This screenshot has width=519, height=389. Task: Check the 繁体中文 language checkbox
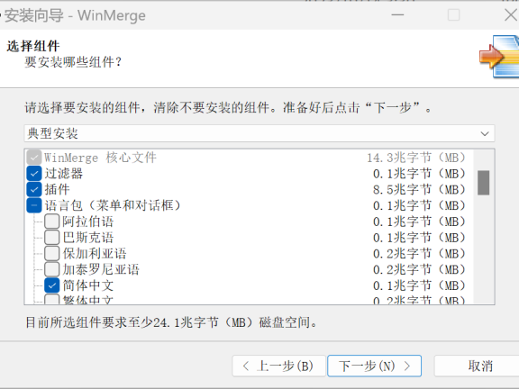pyautogui.click(x=52, y=299)
